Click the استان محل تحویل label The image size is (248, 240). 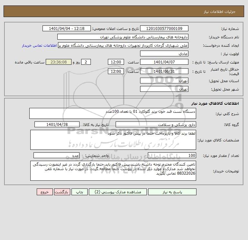224,81
